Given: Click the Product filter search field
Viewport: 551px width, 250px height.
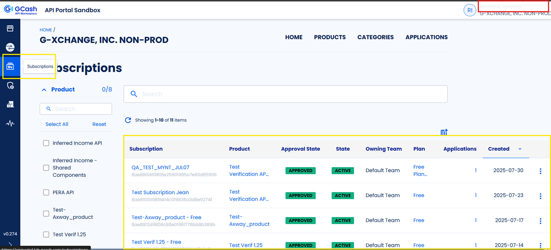Looking at the screenshot, I should pos(76,109).
